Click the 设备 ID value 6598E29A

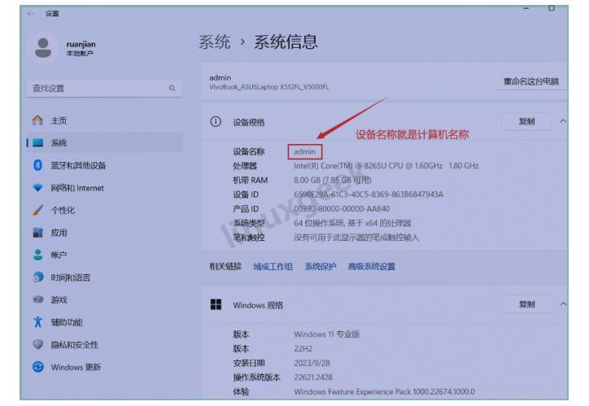pos(368,194)
